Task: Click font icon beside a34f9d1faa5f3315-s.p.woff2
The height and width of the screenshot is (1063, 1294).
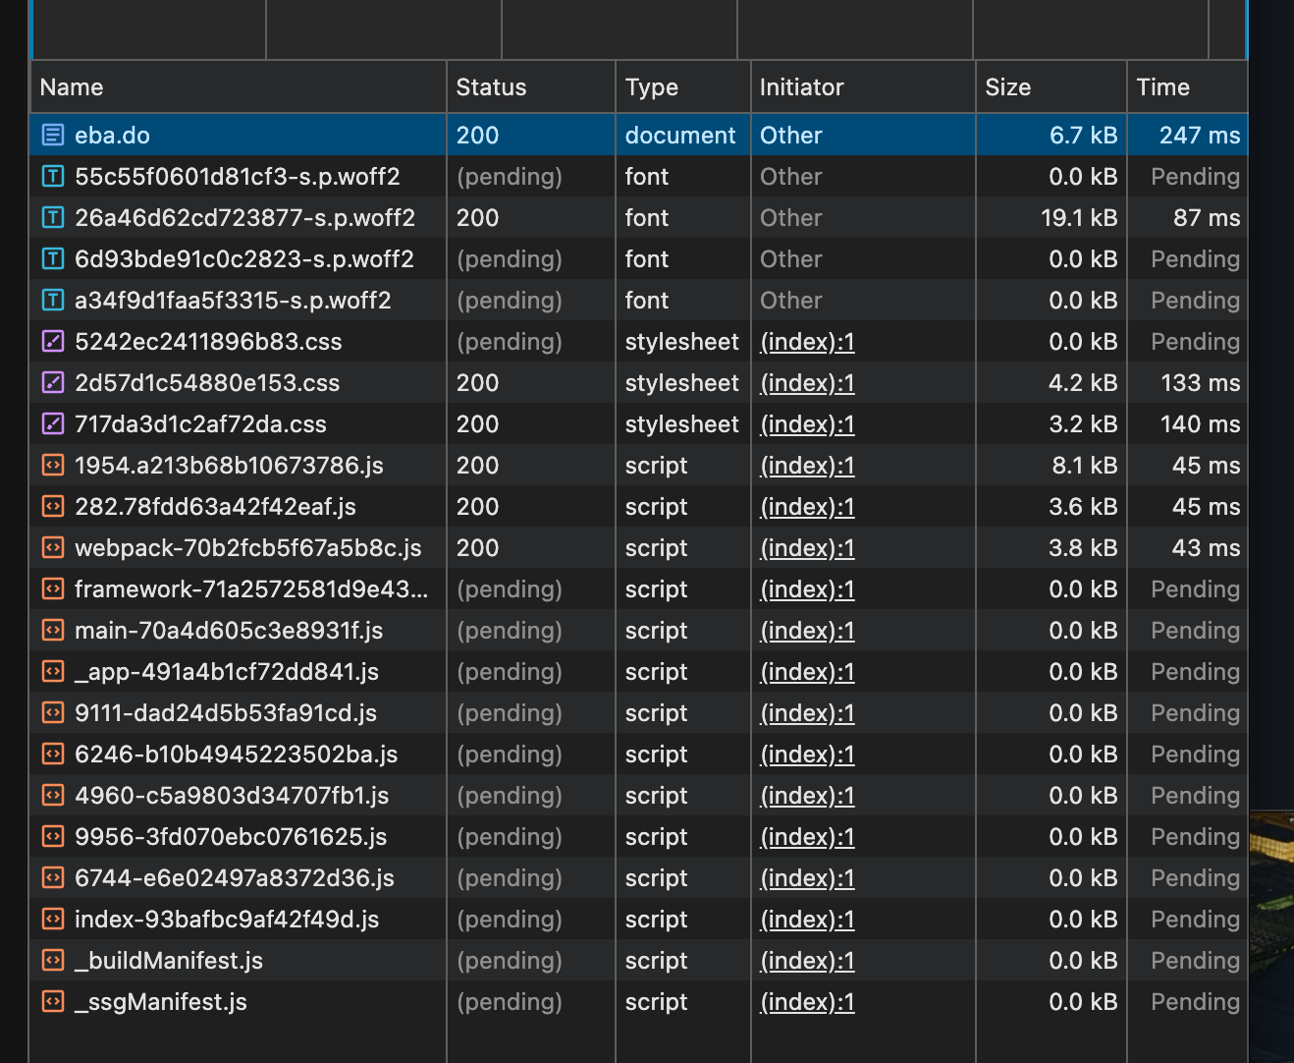Action: pyautogui.click(x=53, y=301)
